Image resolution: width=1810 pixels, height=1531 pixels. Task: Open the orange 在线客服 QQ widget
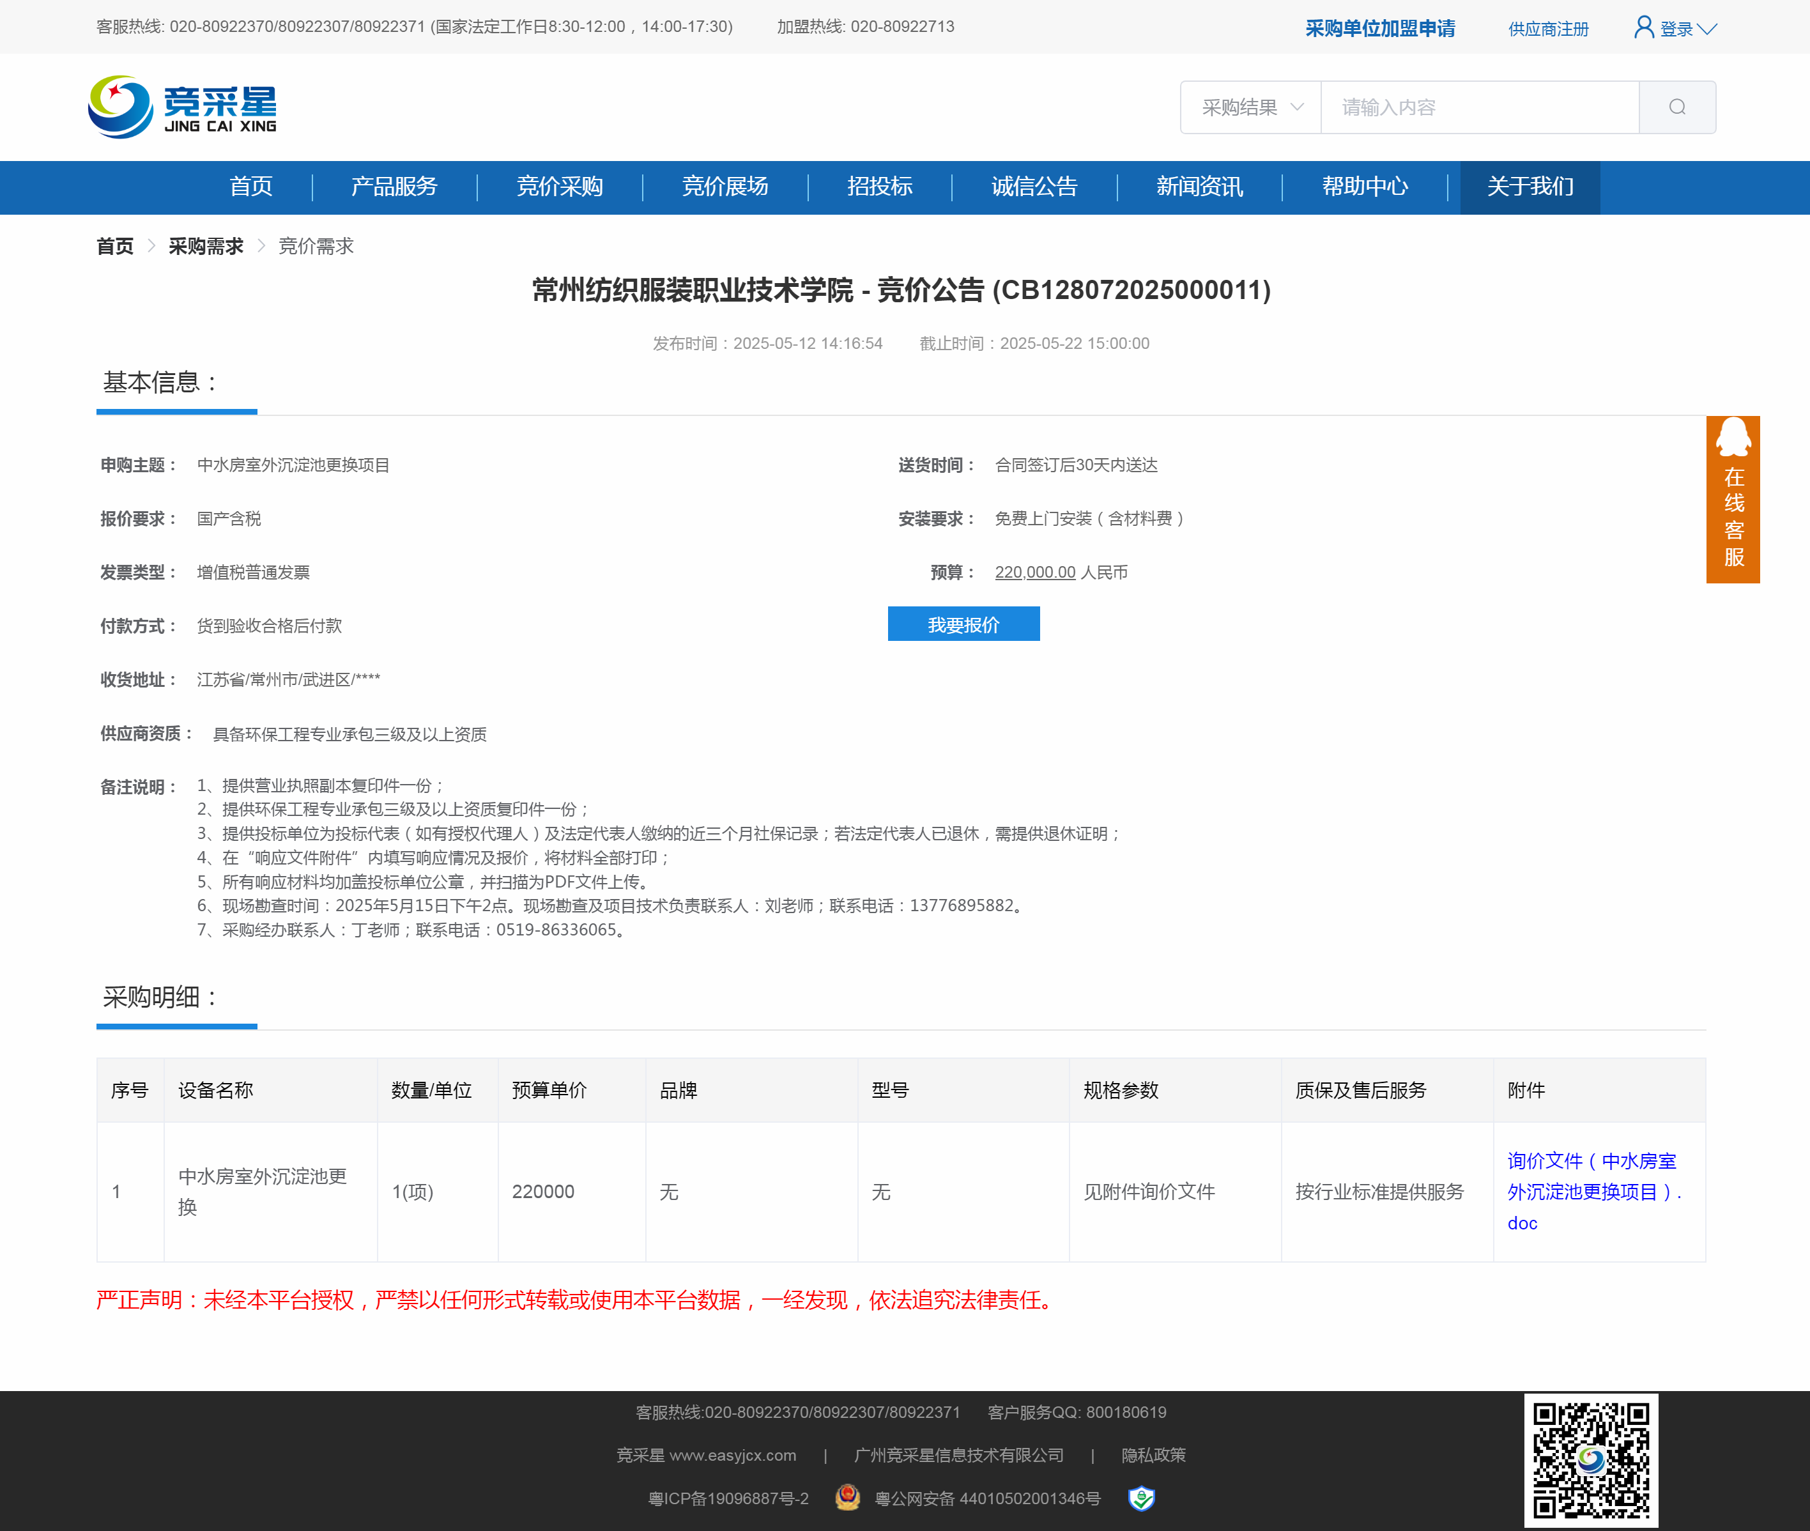point(1732,499)
